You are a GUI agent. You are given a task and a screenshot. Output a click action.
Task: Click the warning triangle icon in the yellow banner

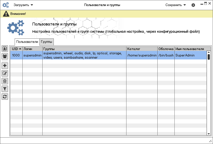click(x=6, y=14)
